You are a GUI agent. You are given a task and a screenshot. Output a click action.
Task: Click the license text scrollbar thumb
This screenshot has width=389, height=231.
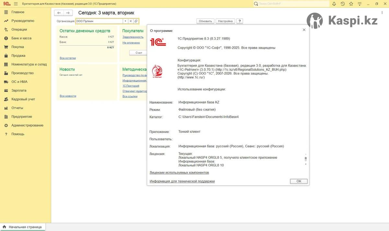point(305,159)
